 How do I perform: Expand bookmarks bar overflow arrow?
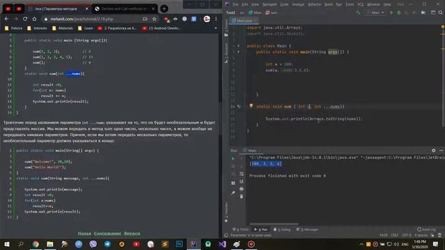216,28
